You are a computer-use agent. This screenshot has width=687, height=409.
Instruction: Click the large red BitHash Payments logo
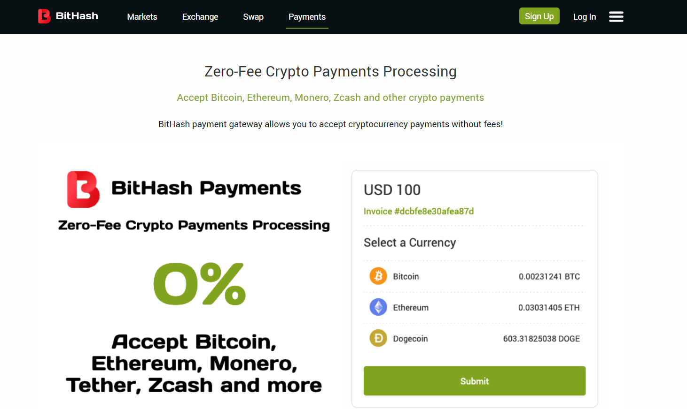[x=83, y=189]
